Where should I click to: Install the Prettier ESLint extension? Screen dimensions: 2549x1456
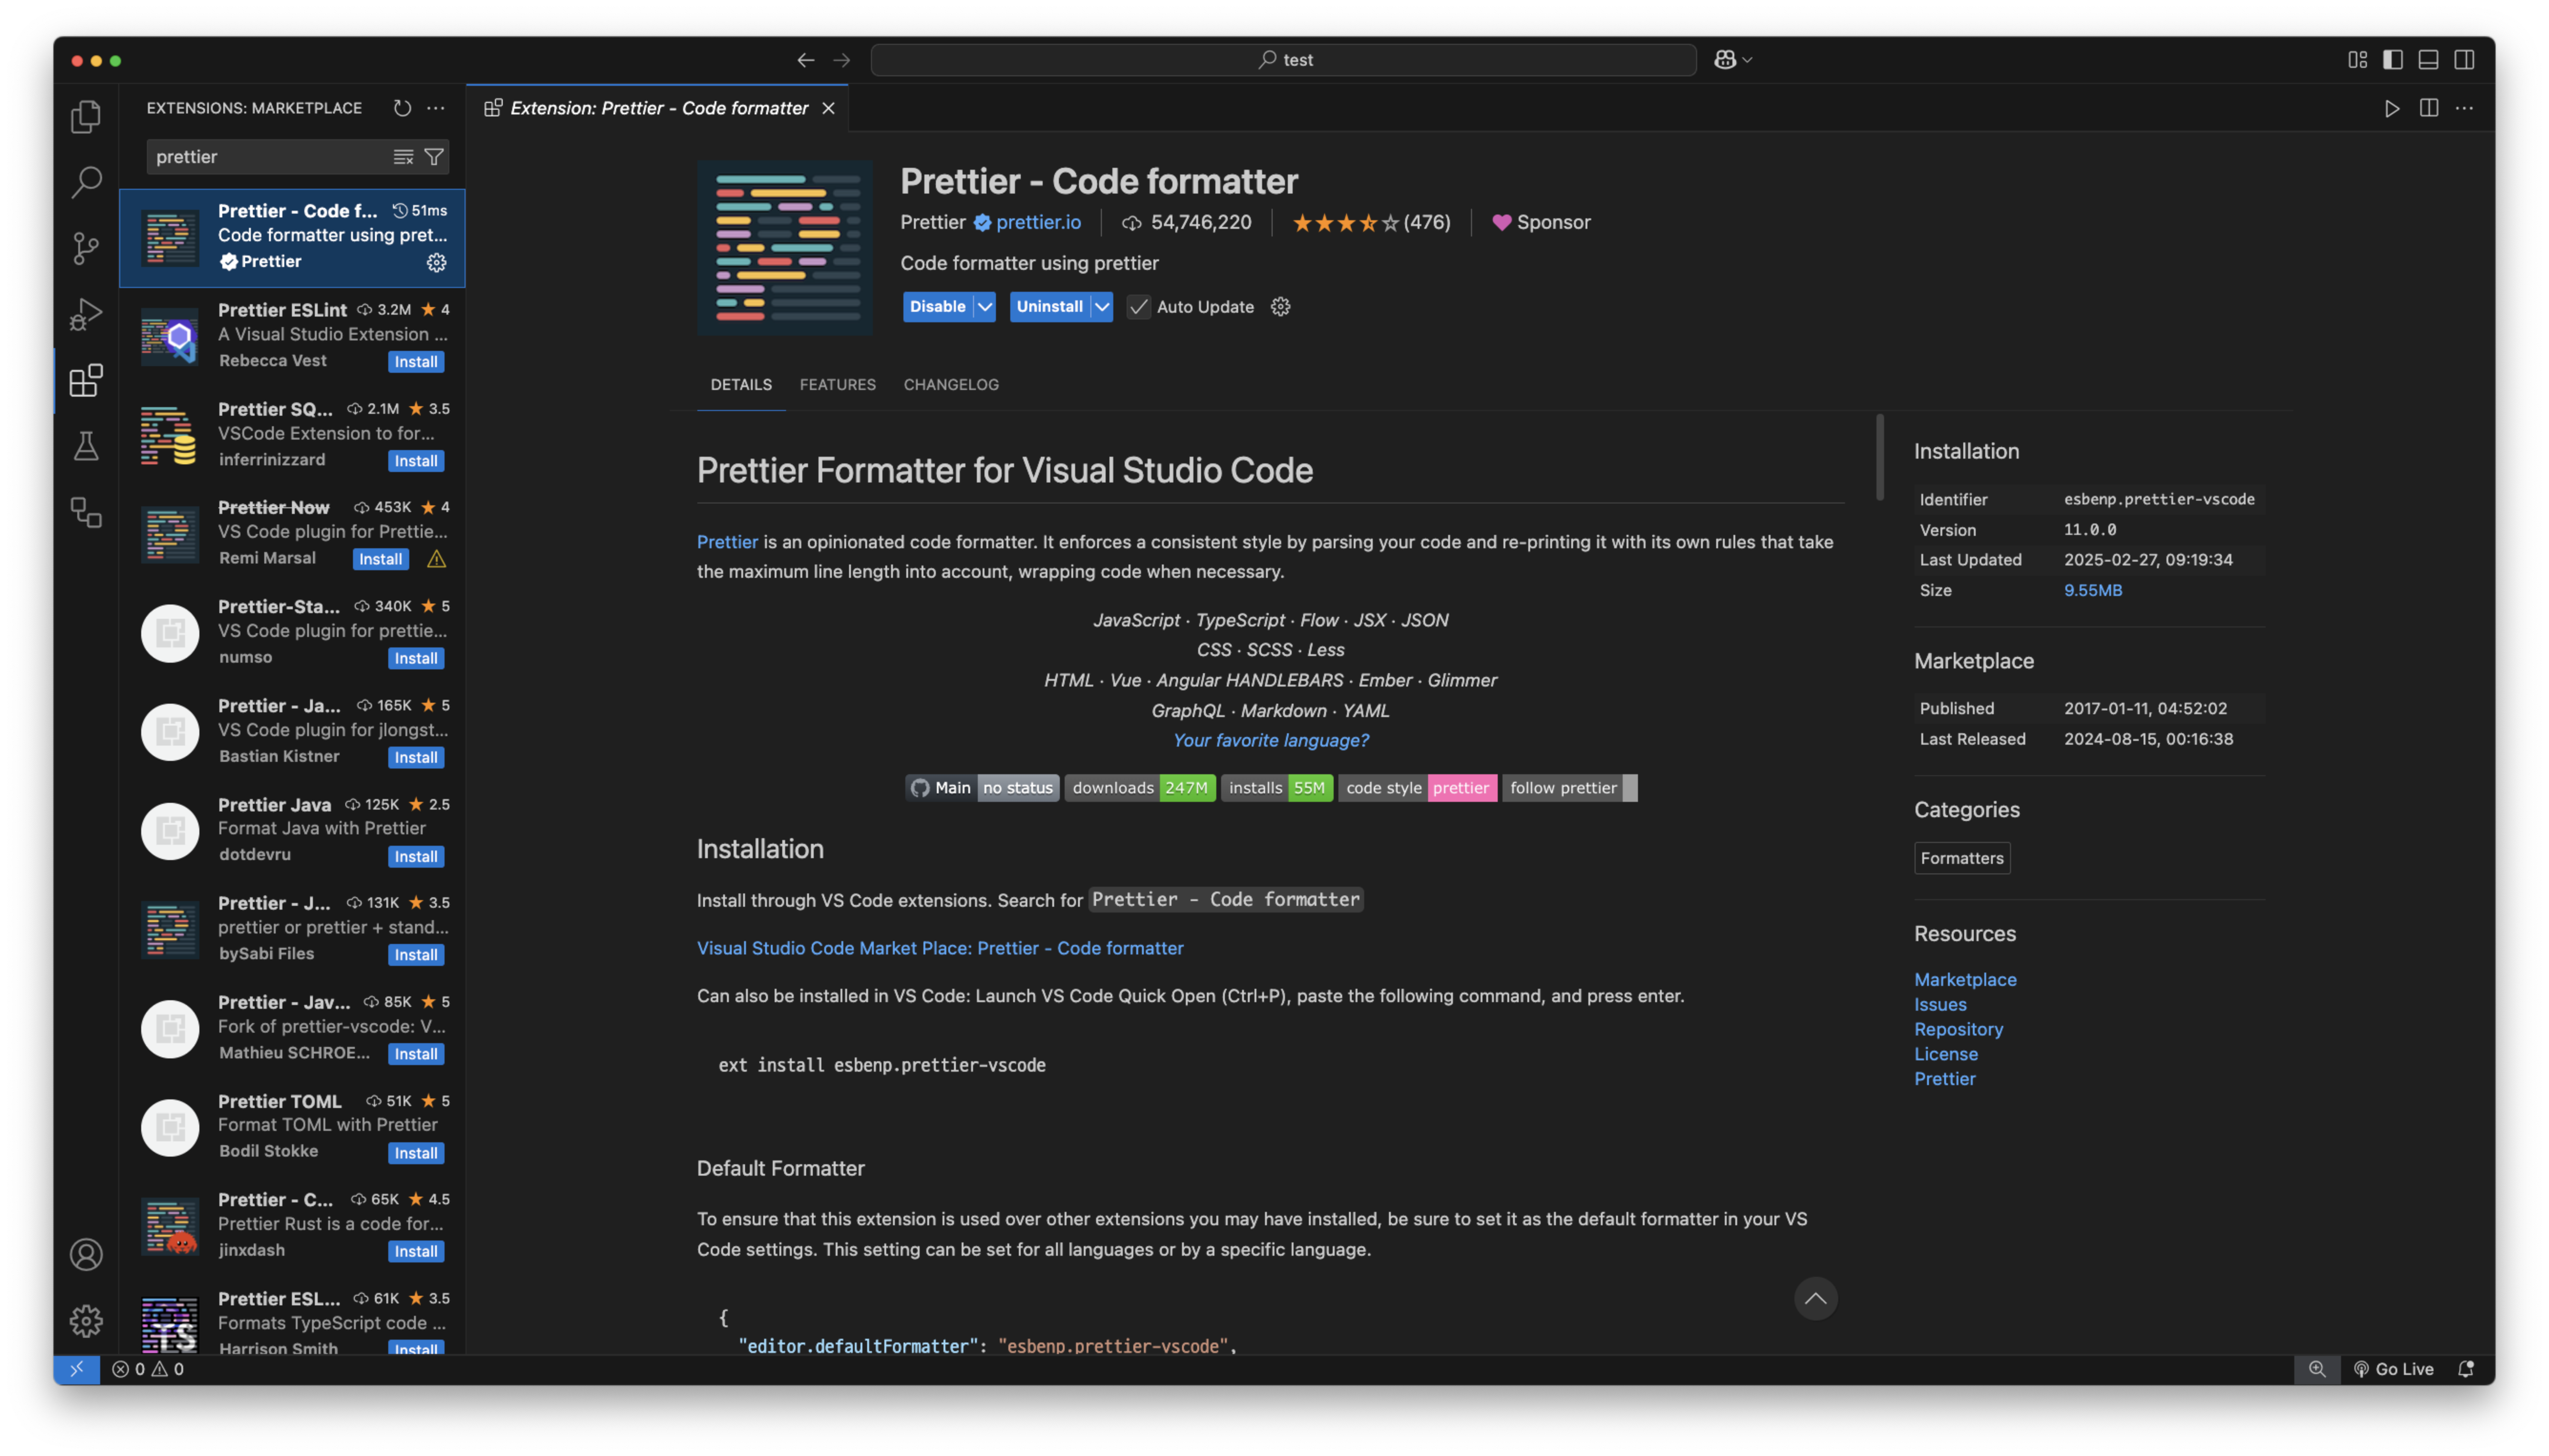pyautogui.click(x=415, y=362)
